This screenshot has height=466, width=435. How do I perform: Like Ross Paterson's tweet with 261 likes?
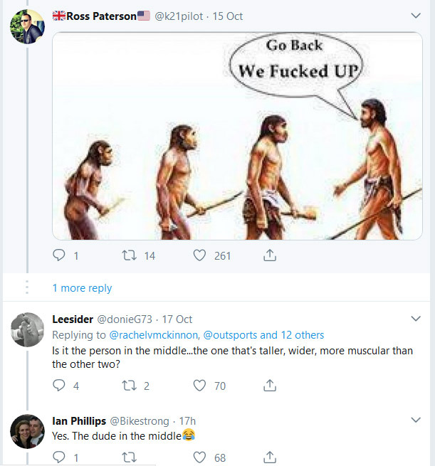coord(200,255)
